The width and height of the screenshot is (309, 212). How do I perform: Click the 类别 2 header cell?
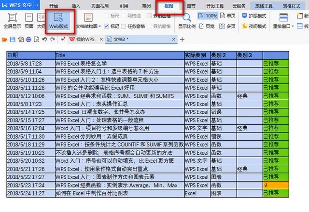click(x=224, y=55)
